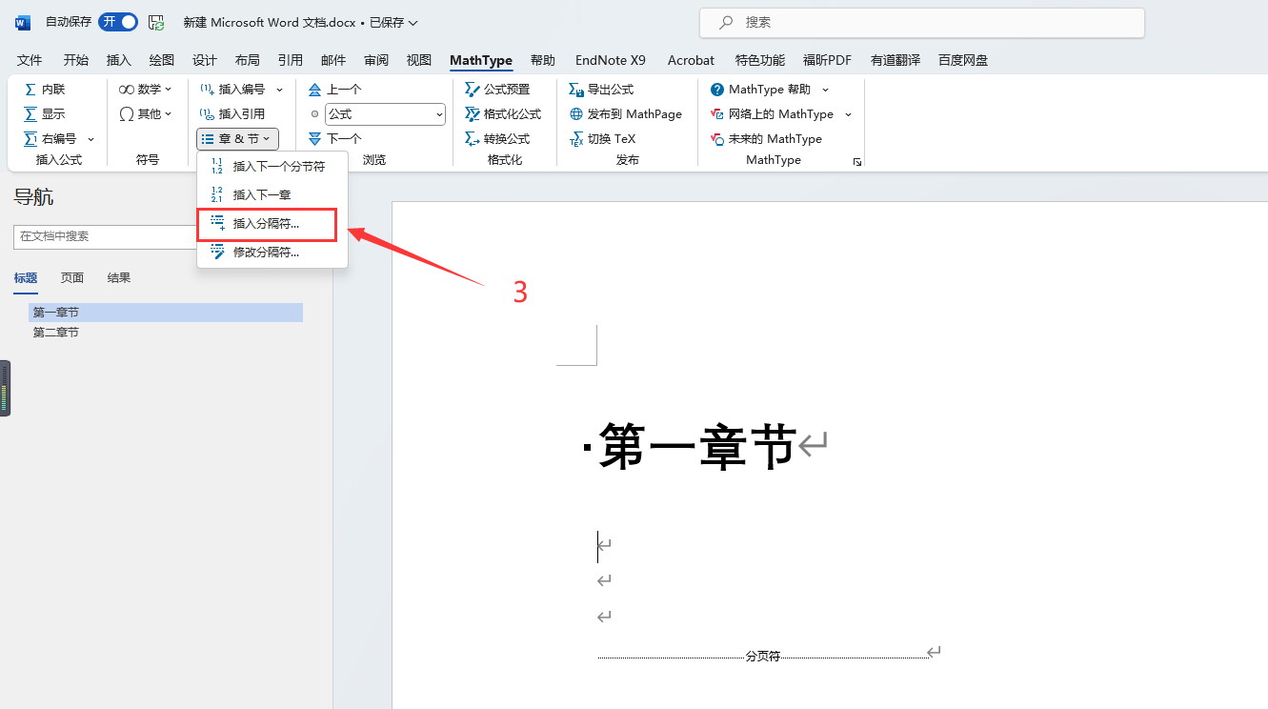The image size is (1268, 709).
Task: Select 页面 navigation pane tab
Action: coord(72,278)
